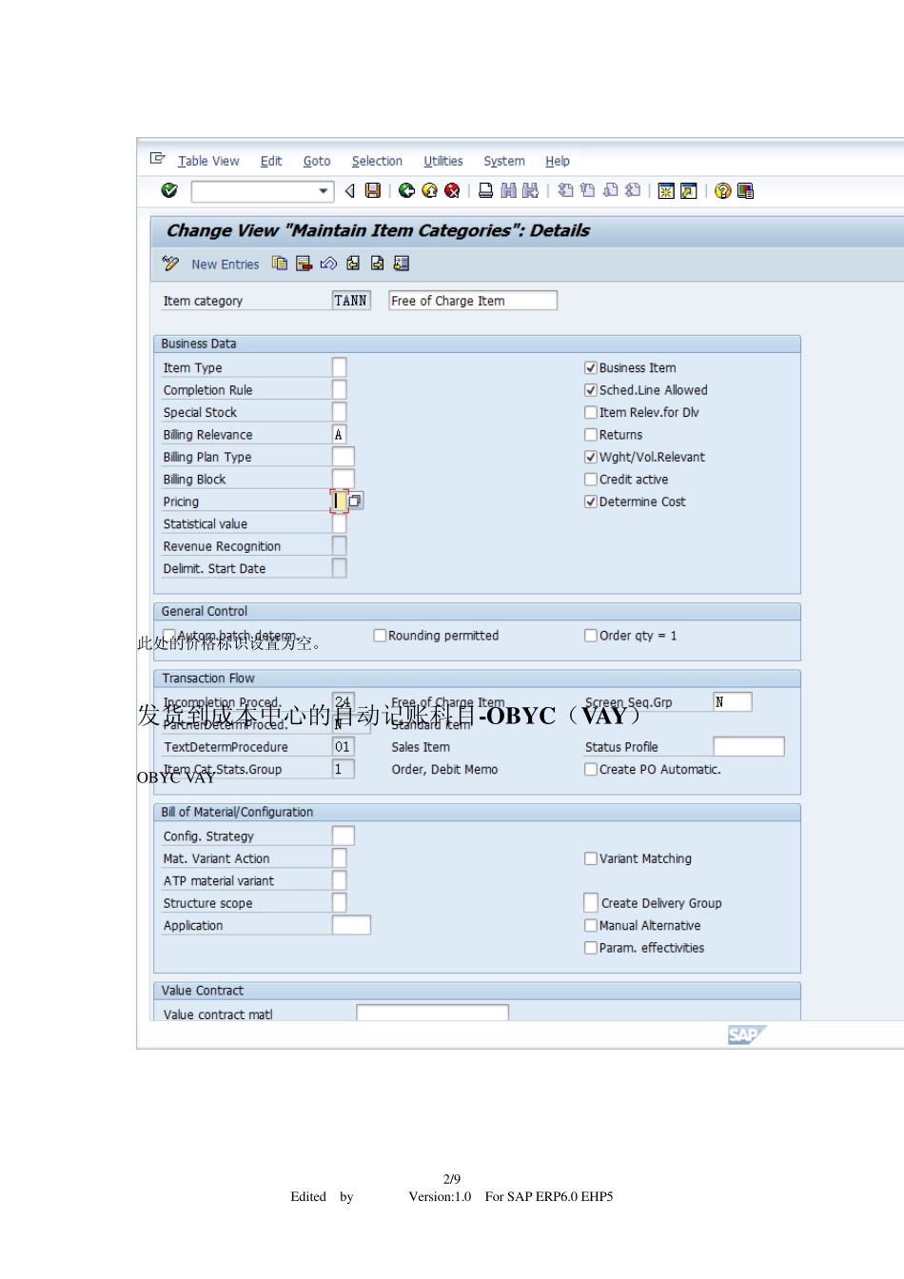Viewport: 904px width, 1279px height.
Task: Open the Utilities menu
Action: [x=443, y=161]
